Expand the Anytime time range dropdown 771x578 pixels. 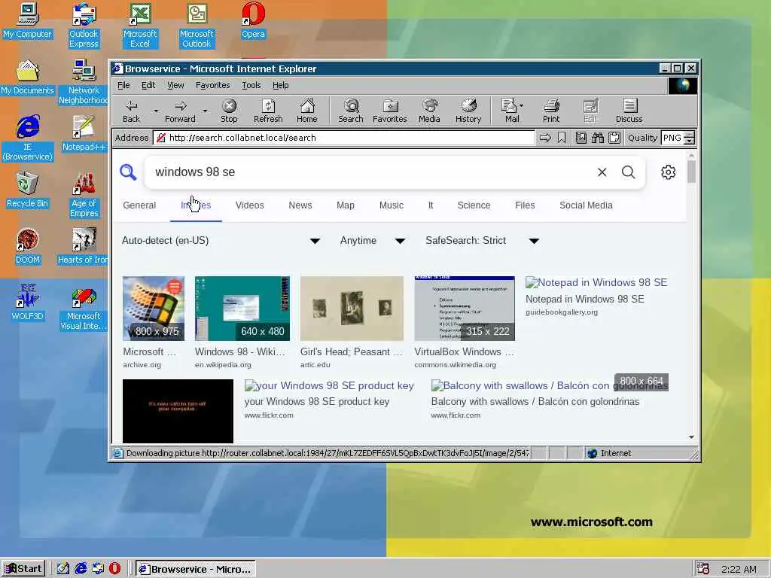[x=401, y=241]
